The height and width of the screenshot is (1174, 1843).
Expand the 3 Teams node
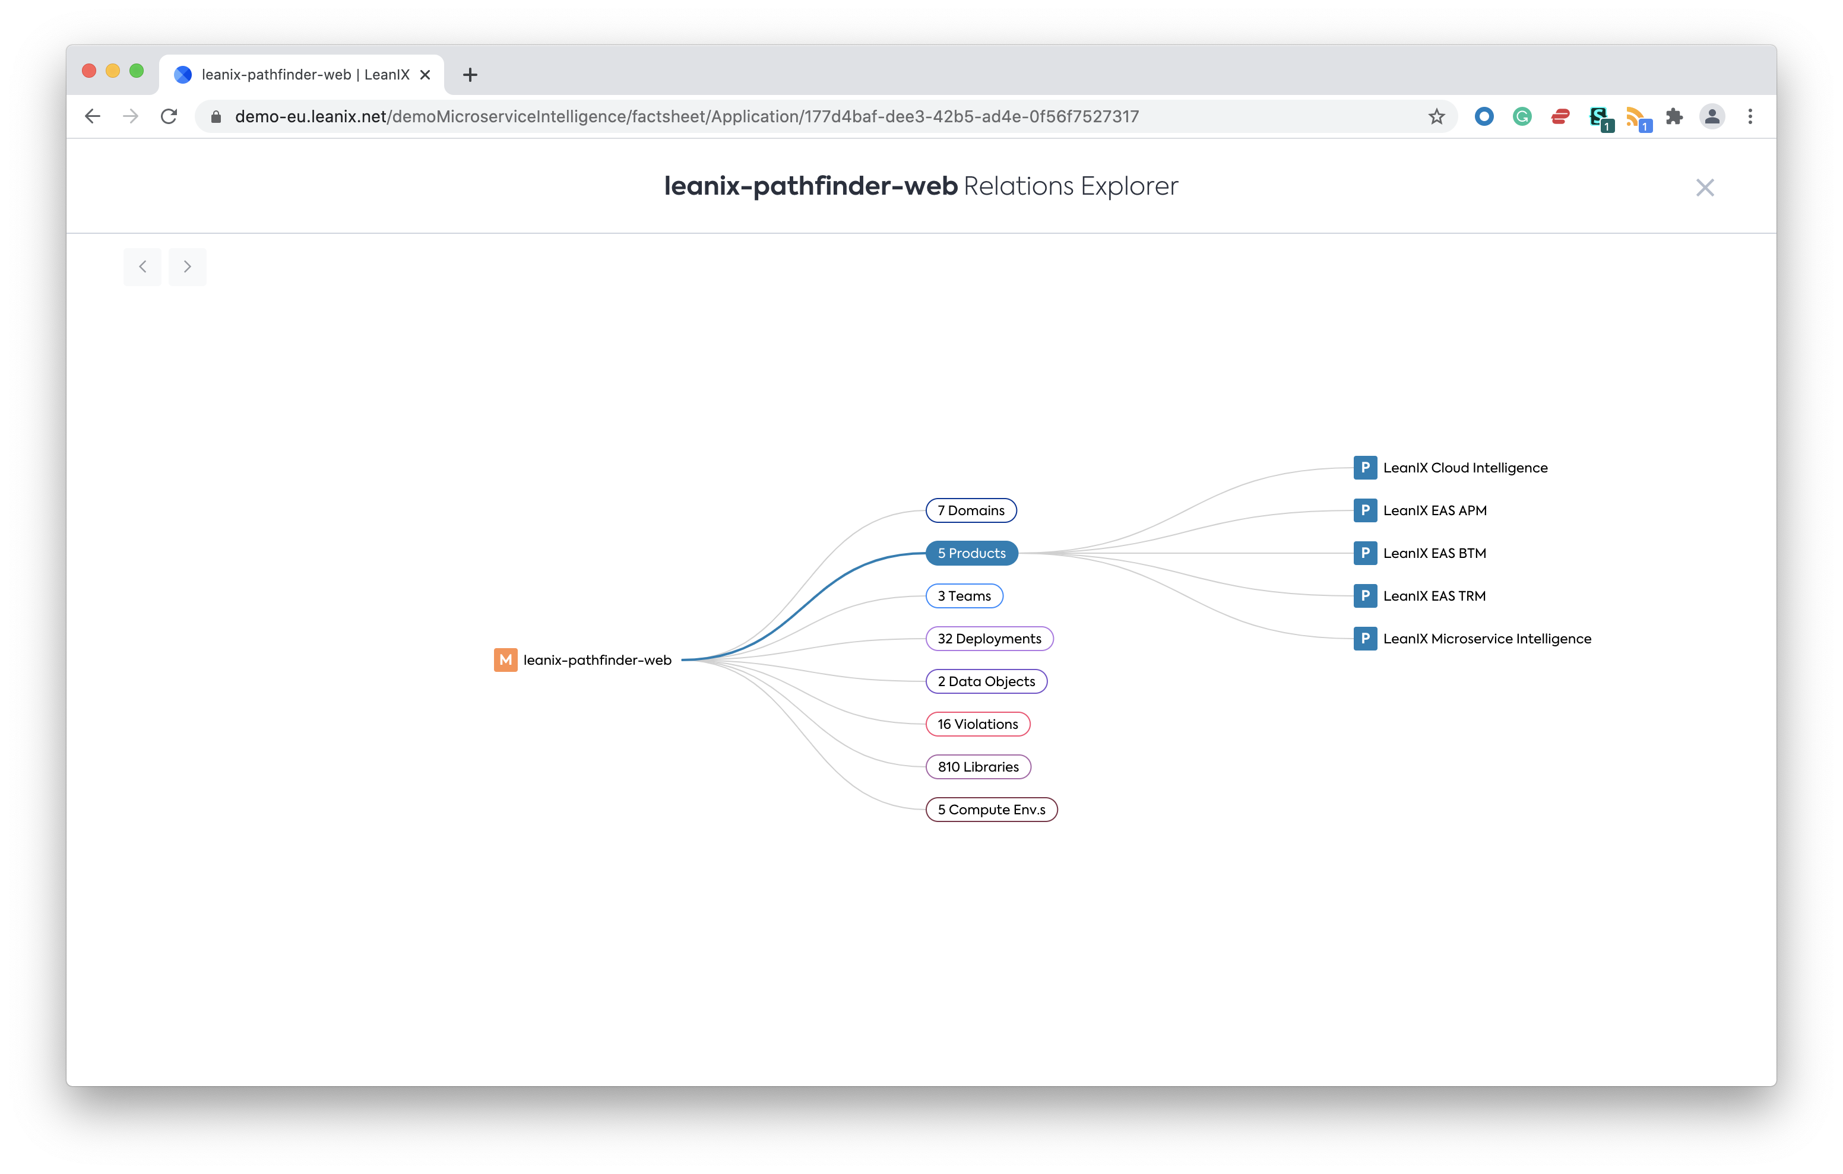[x=964, y=596]
